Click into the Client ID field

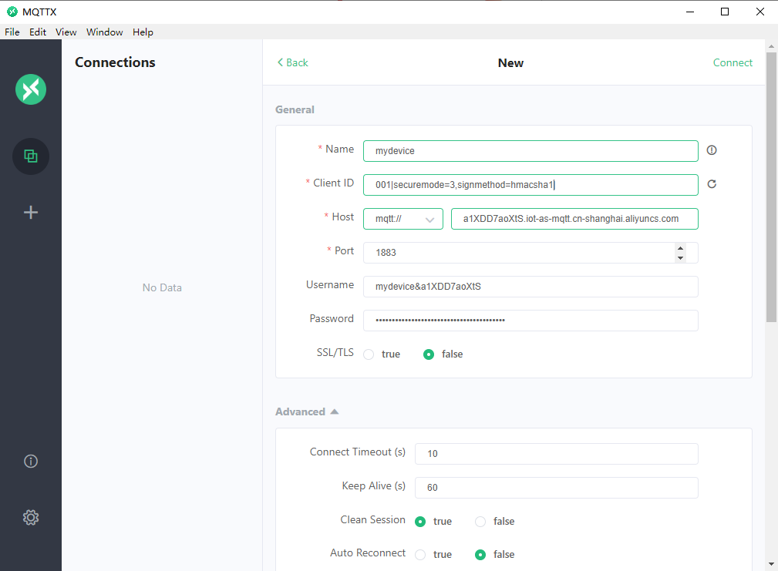click(x=530, y=185)
